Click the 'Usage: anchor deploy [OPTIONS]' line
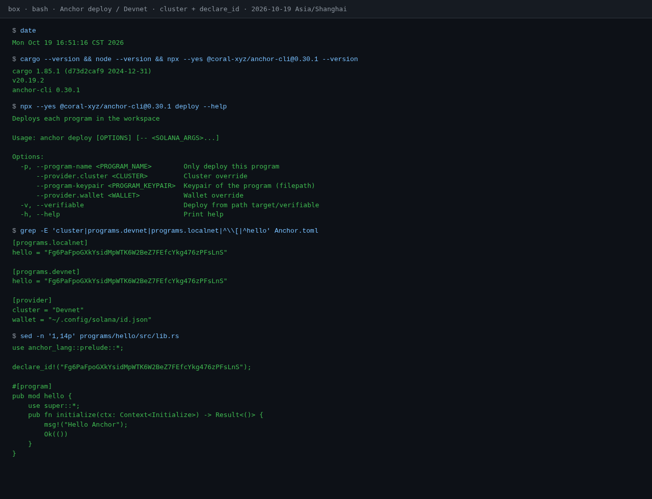This screenshot has height=499, width=652. (116, 138)
